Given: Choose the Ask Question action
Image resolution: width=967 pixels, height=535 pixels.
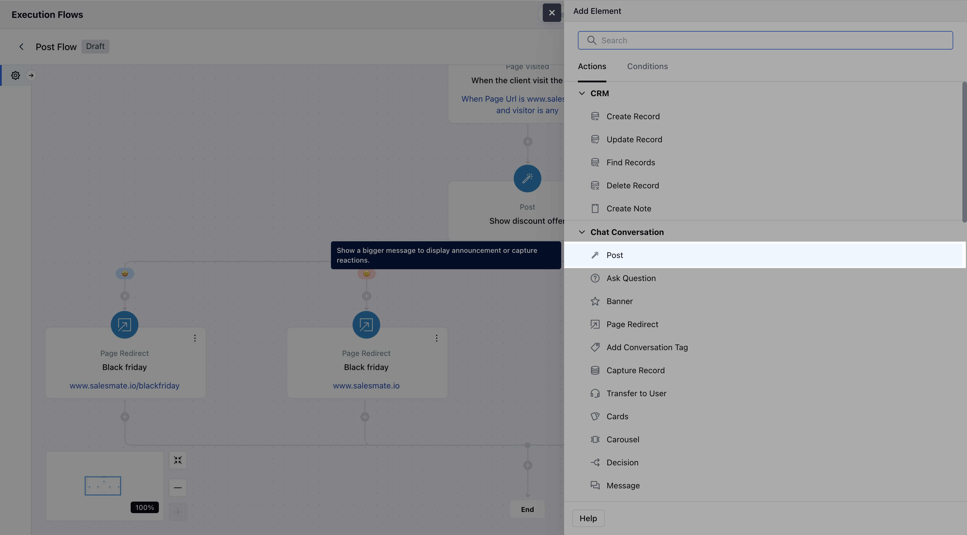Looking at the screenshot, I should click(x=631, y=278).
